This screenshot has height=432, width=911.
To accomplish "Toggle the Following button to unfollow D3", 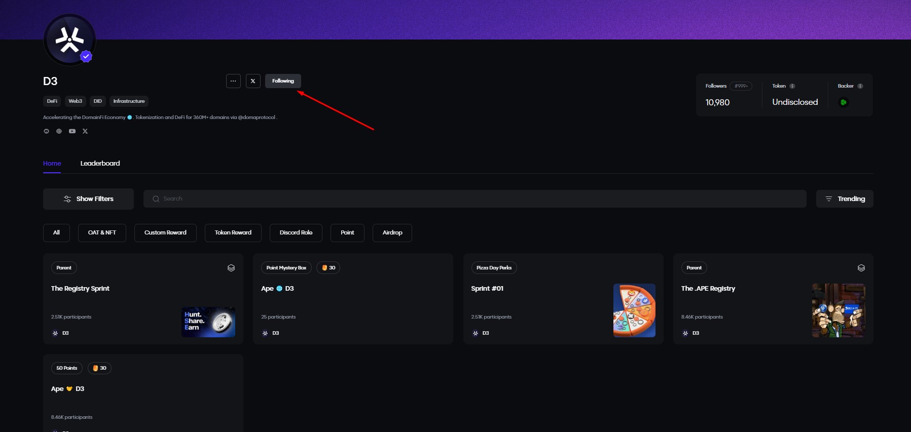I will pyautogui.click(x=283, y=81).
